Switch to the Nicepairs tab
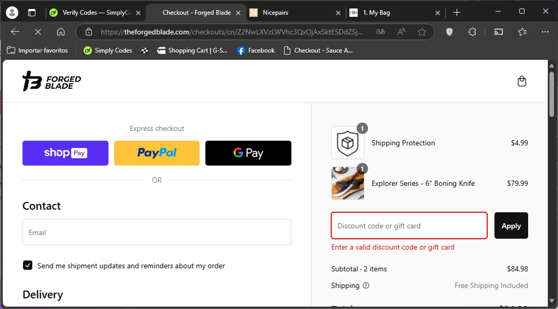The image size is (558, 309). [x=296, y=13]
